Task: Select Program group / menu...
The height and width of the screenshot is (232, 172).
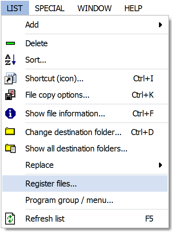Action: pyautogui.click(x=85, y=200)
